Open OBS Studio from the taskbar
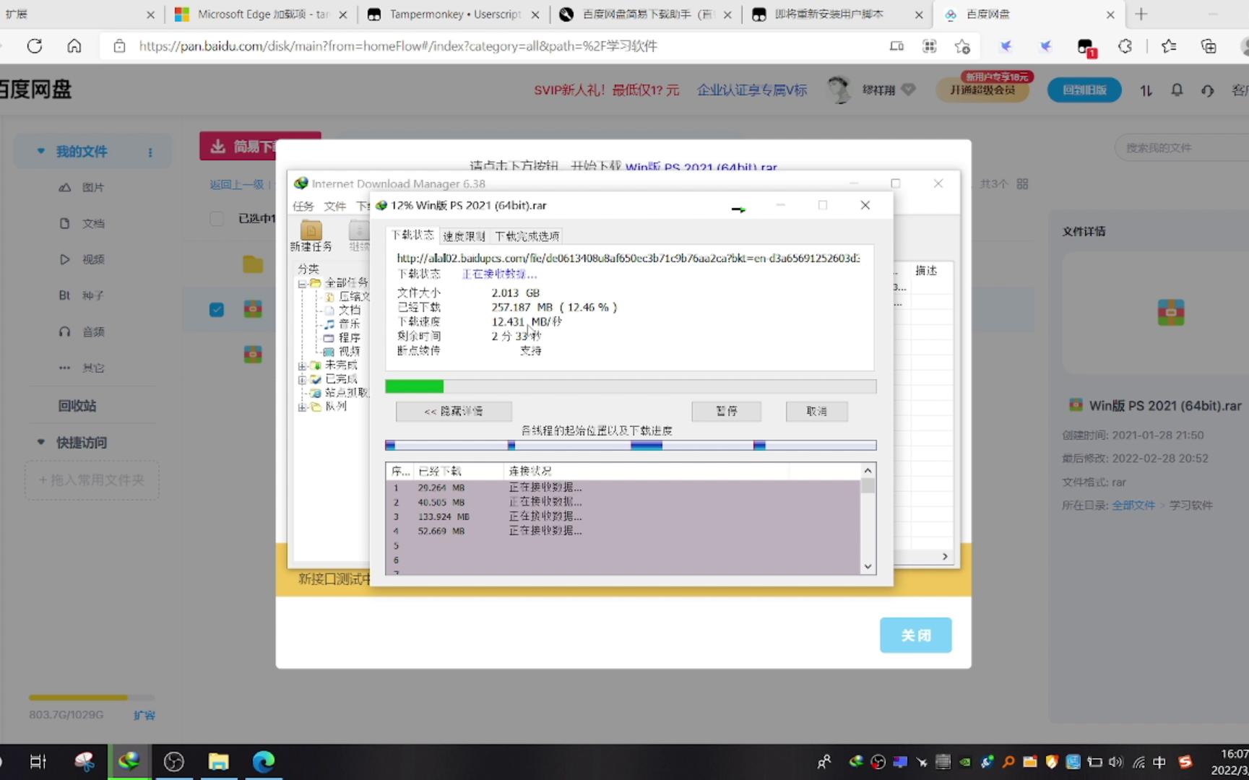Image resolution: width=1249 pixels, height=780 pixels. point(174,761)
